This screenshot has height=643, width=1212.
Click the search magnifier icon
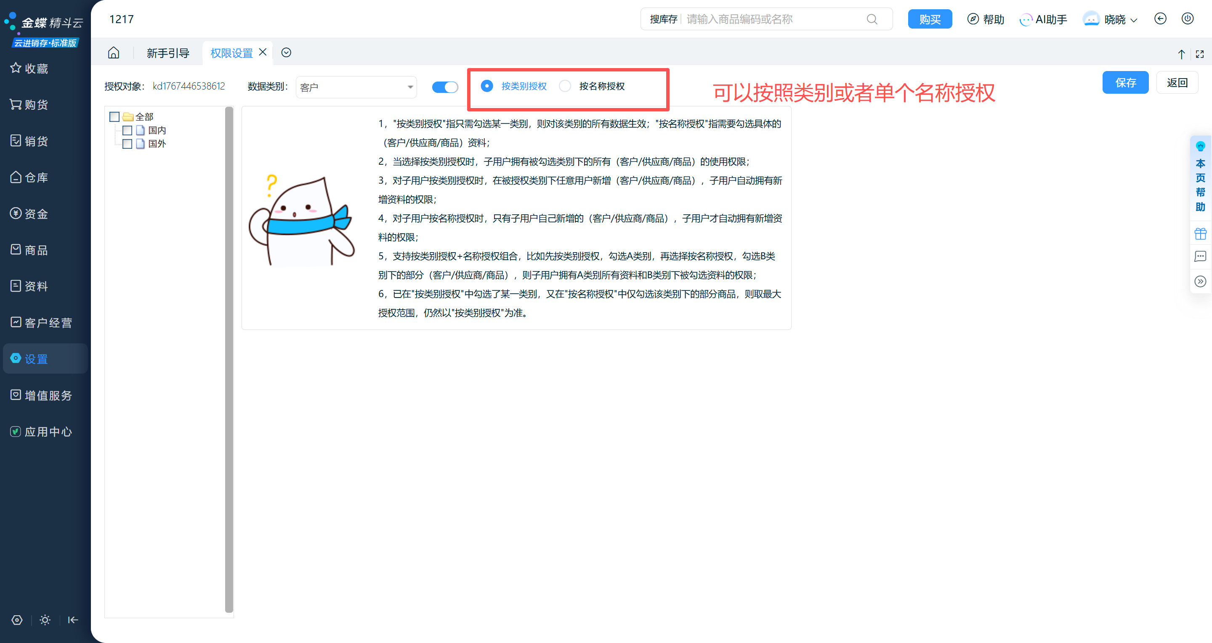pos(872,19)
